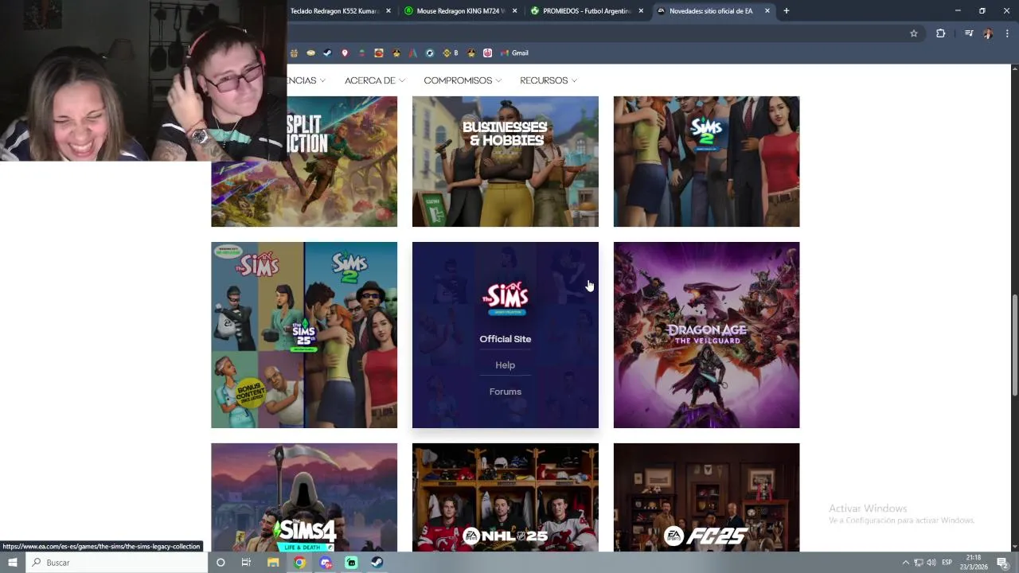The image size is (1019, 573).
Task: Open the NHL 25 game card
Action: [506, 497]
